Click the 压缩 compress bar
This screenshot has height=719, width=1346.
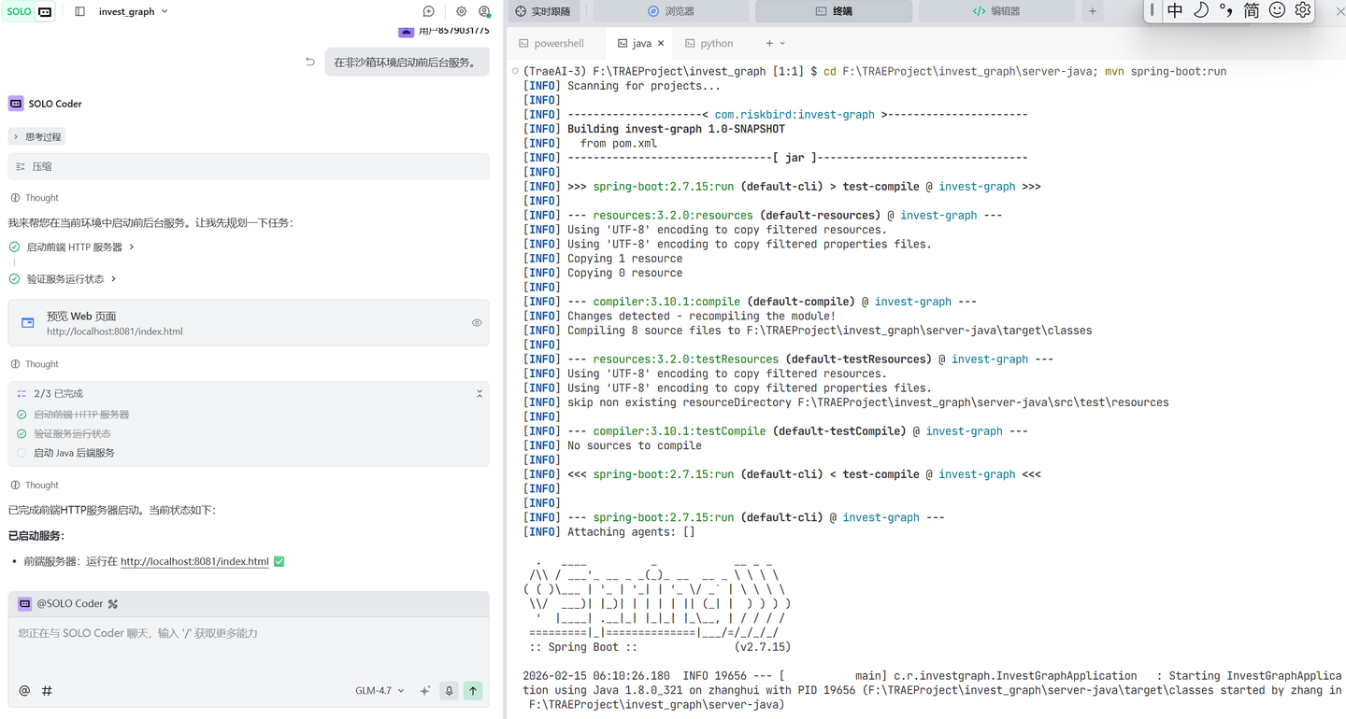248,166
